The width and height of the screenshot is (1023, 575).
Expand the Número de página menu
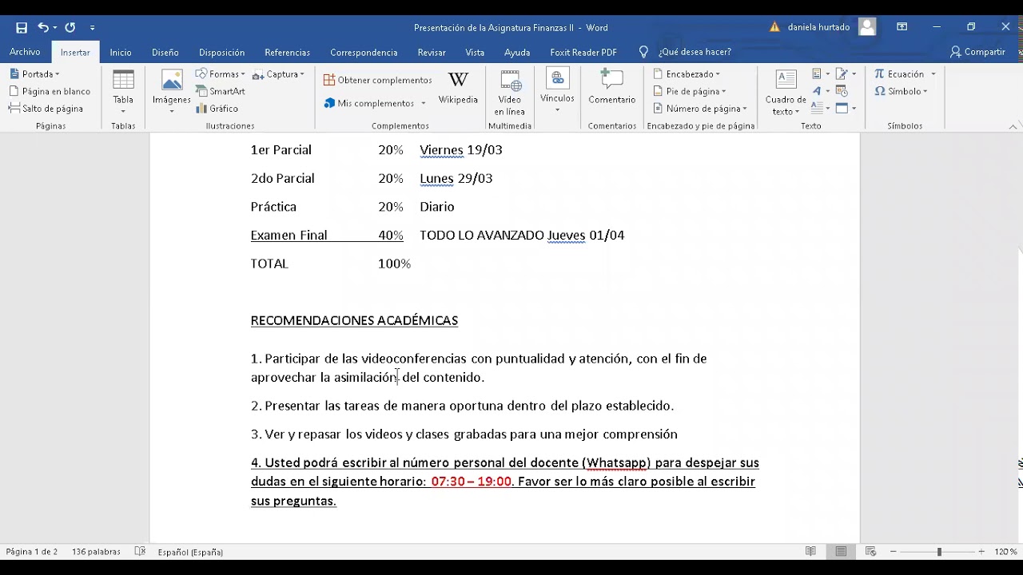(x=700, y=109)
